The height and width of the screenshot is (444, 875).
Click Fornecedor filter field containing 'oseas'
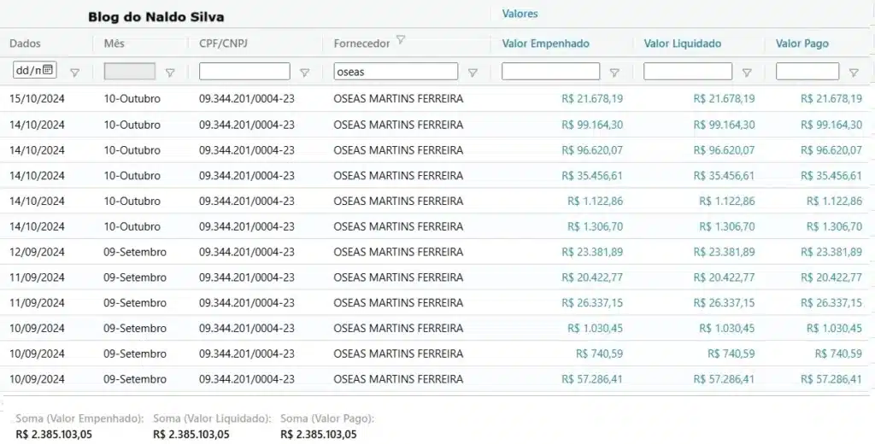396,72
